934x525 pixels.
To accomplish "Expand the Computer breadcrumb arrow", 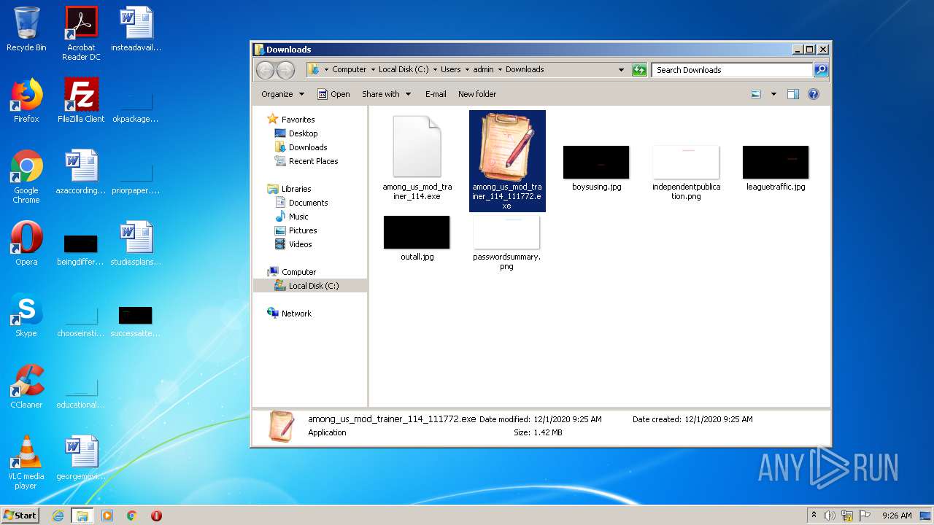I will 373,70.
